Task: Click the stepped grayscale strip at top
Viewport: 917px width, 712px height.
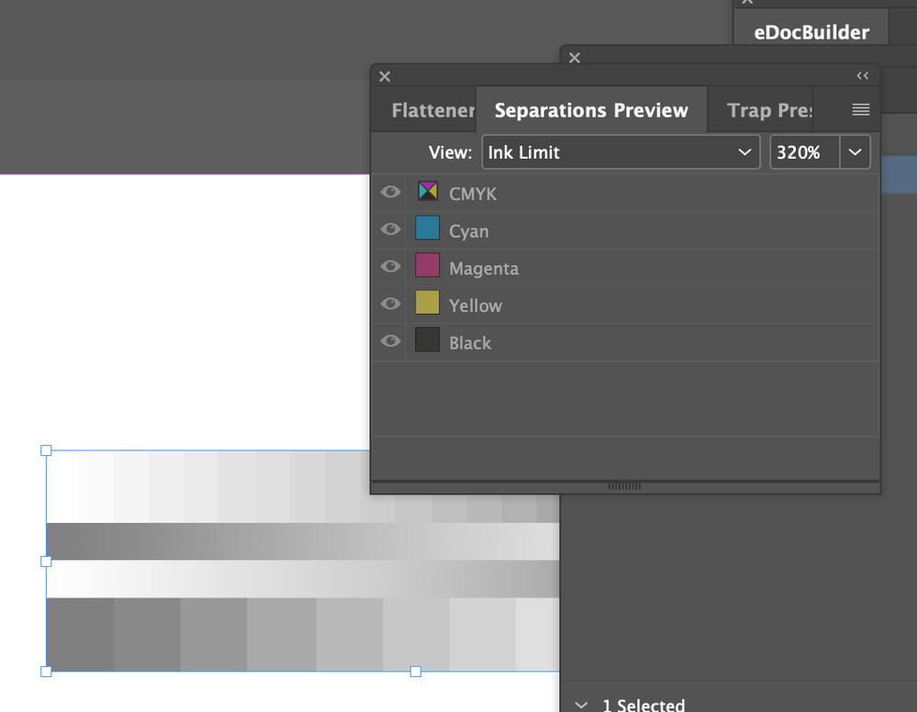Action: [207, 487]
